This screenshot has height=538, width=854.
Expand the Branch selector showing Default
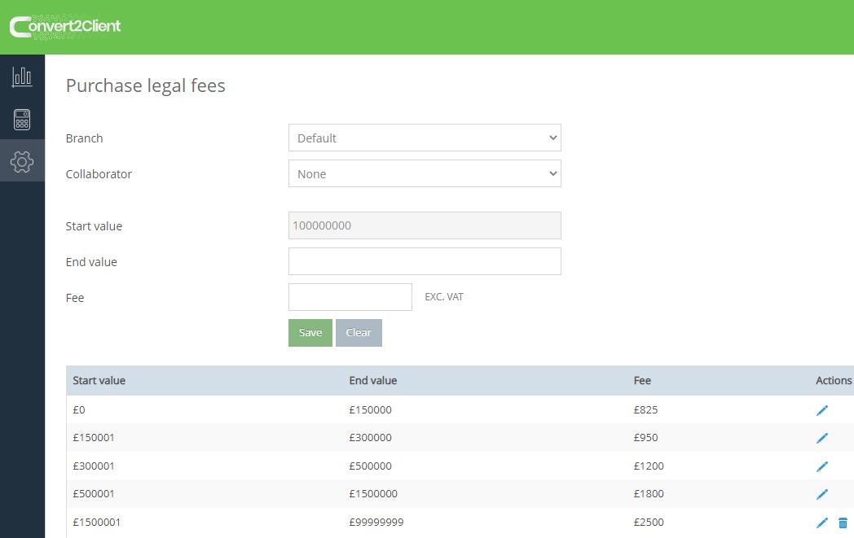[x=424, y=138]
